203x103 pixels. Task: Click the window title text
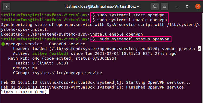tap(102, 6)
